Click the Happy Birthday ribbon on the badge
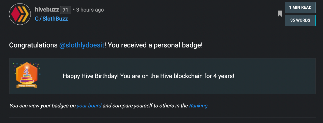 coord(27,86)
